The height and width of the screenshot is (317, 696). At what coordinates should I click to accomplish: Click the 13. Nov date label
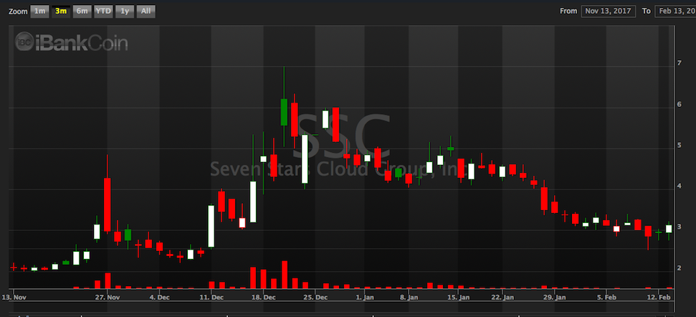click(x=13, y=298)
